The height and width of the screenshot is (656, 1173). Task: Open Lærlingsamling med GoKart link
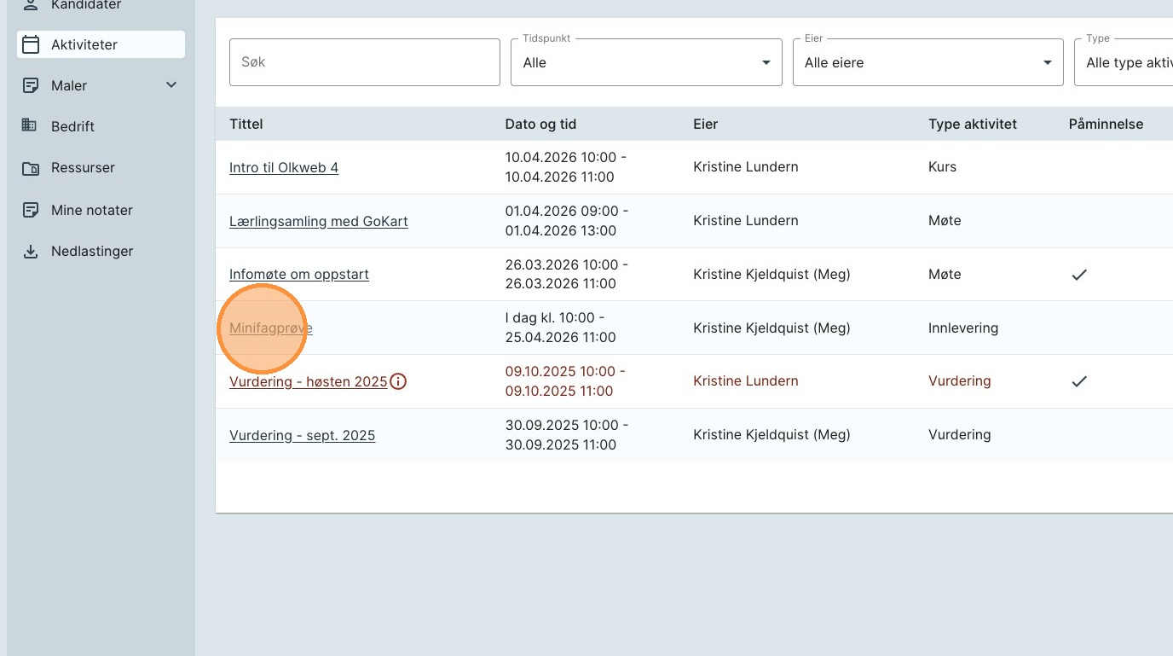(x=318, y=222)
